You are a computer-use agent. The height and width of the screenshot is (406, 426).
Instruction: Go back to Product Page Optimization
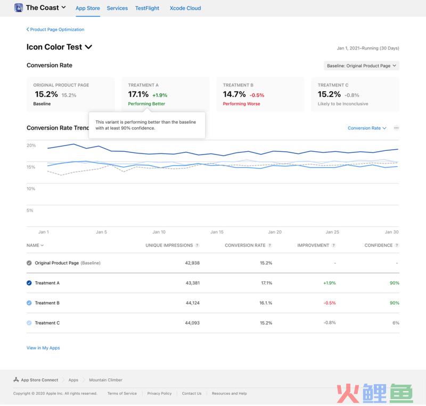(55, 29)
